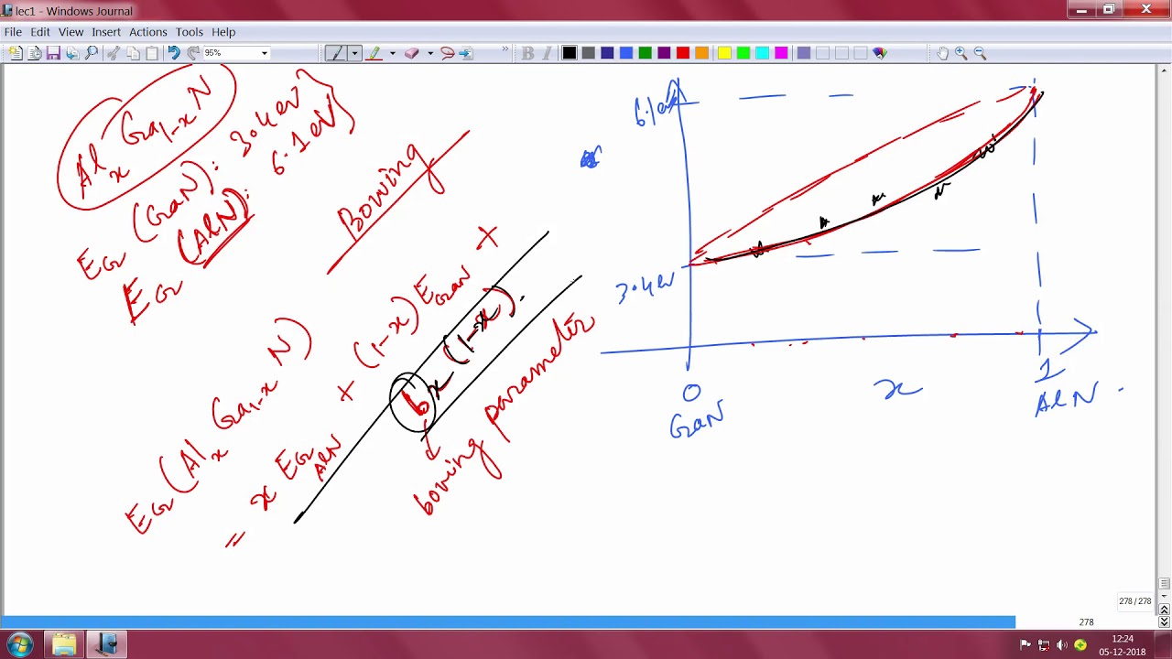Click the Import icon in the toolbar
1172x659 pixels.
coord(72,53)
